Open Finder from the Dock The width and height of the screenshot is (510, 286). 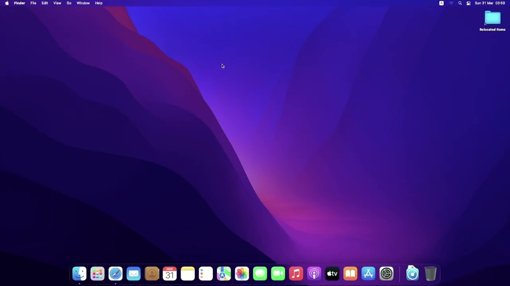[x=79, y=273]
